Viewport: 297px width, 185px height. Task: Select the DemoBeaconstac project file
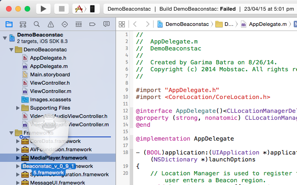pos(58,38)
